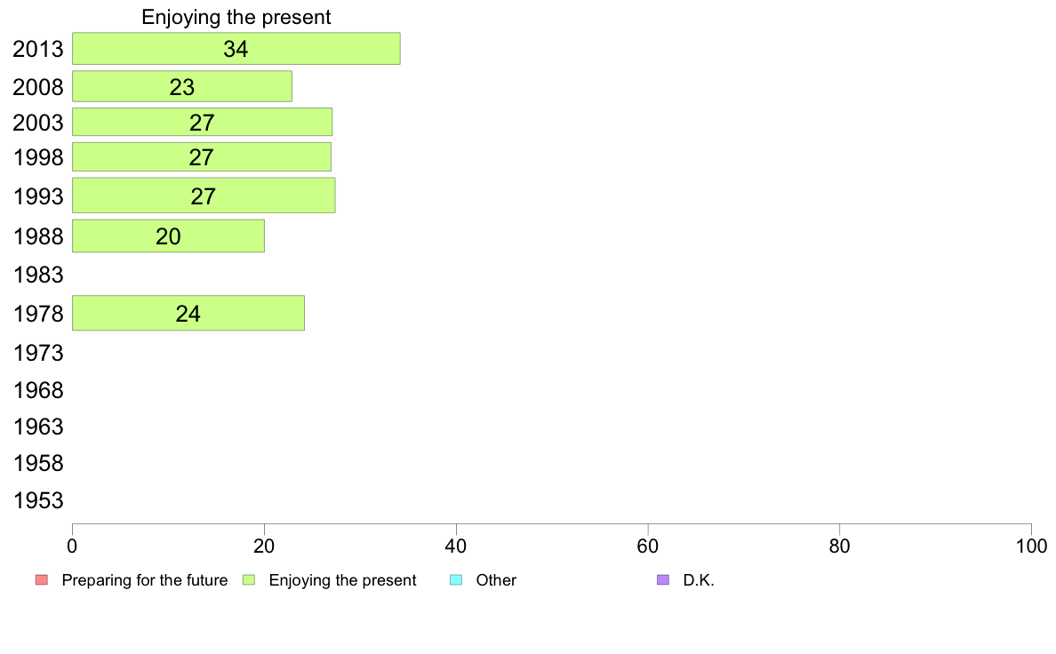Screen dimensions: 1056x654
Task: Click the 1953 year axis label
Action: (38, 500)
